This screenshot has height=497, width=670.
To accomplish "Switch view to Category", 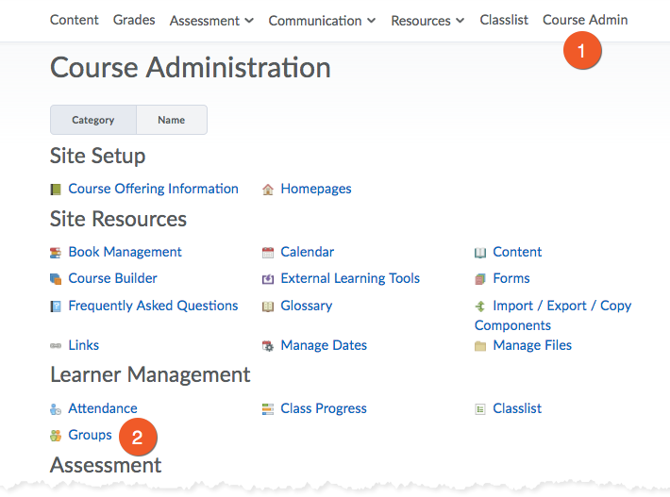I will pos(93,120).
